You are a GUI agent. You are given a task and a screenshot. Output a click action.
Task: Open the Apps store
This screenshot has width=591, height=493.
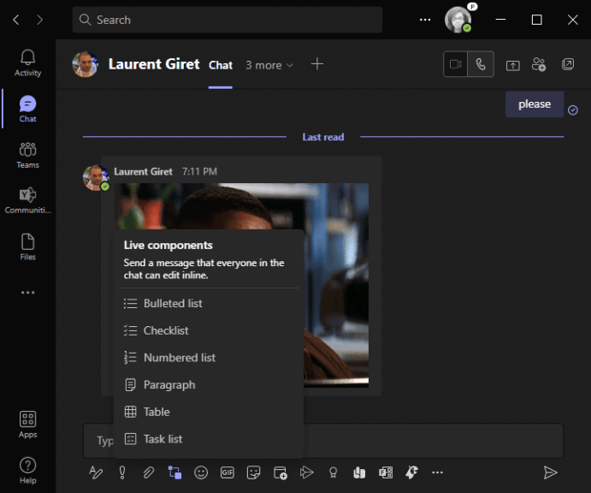(x=27, y=425)
